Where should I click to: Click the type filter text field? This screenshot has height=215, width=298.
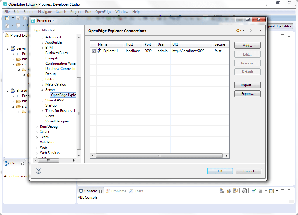coord(57,30)
